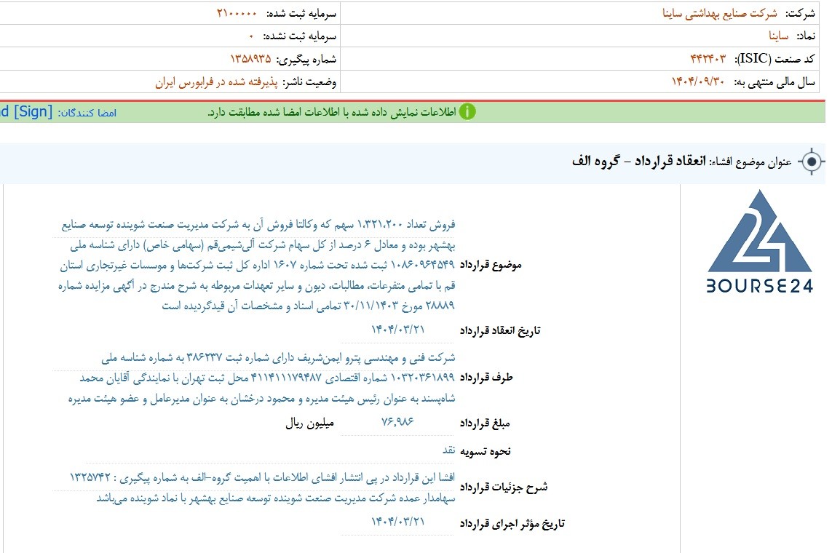Click the سال مالی منتهی به label

point(774,82)
